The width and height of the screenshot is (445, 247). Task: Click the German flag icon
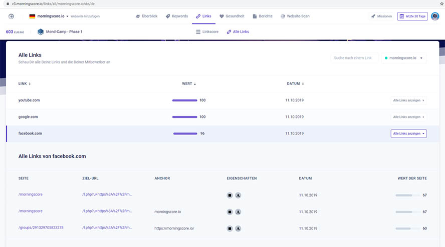click(x=32, y=16)
